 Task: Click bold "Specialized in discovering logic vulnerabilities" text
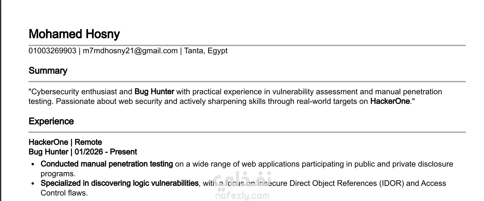tap(120, 183)
